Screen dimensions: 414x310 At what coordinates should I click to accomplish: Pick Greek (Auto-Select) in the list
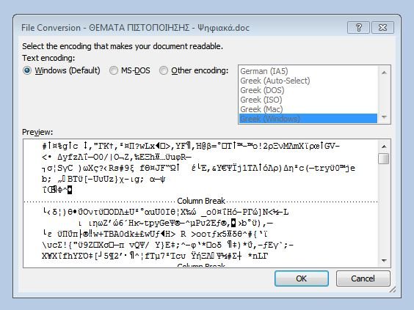(275, 81)
